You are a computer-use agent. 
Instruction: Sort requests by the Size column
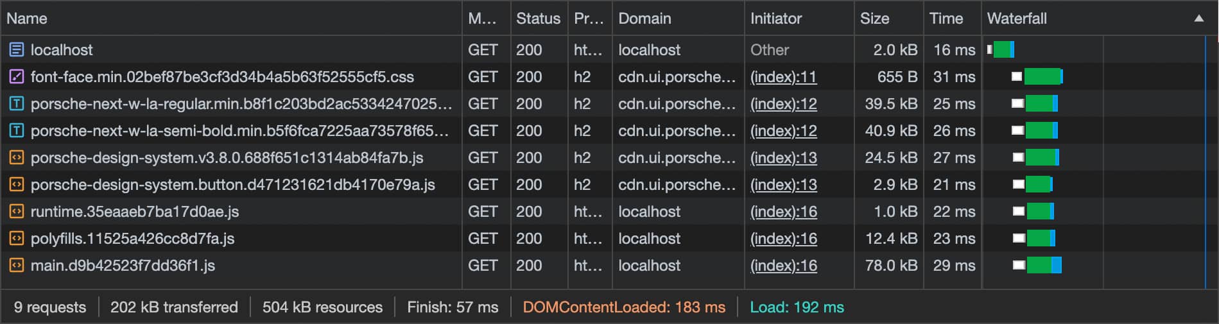click(889, 18)
